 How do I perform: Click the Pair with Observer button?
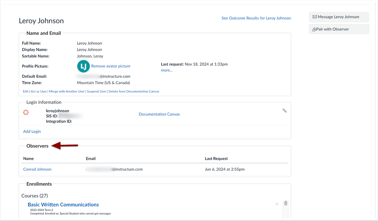tap(339, 29)
